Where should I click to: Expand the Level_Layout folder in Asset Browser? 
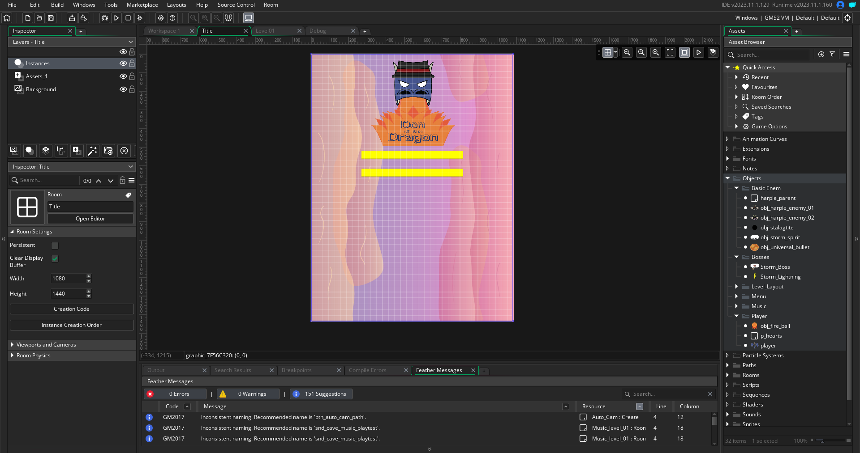(736, 287)
